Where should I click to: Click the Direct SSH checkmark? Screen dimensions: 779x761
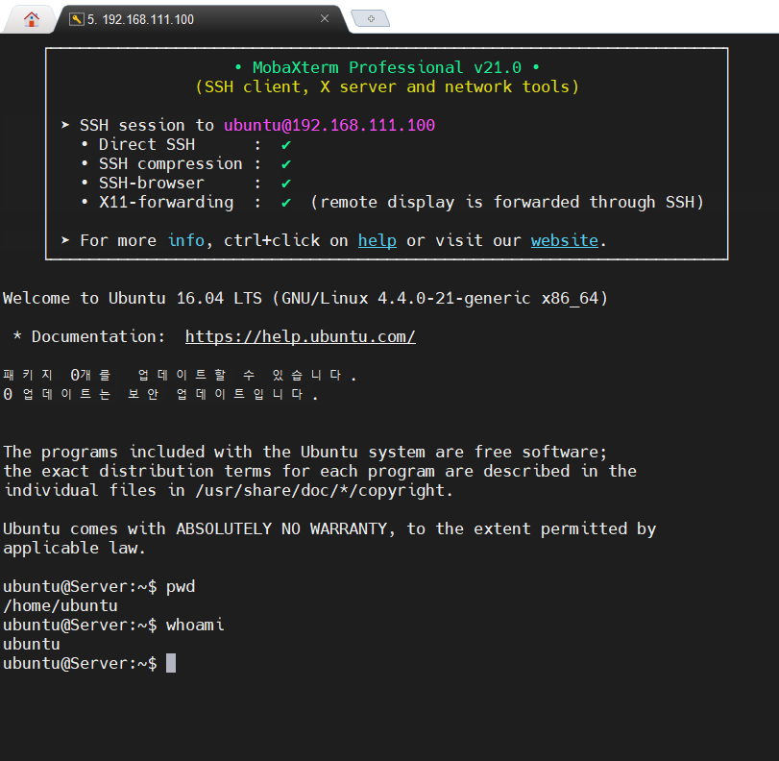point(285,145)
